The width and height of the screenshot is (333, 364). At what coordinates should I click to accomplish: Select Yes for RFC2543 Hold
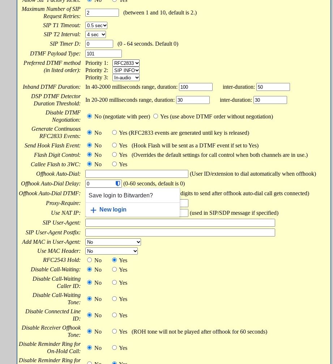[114, 260]
